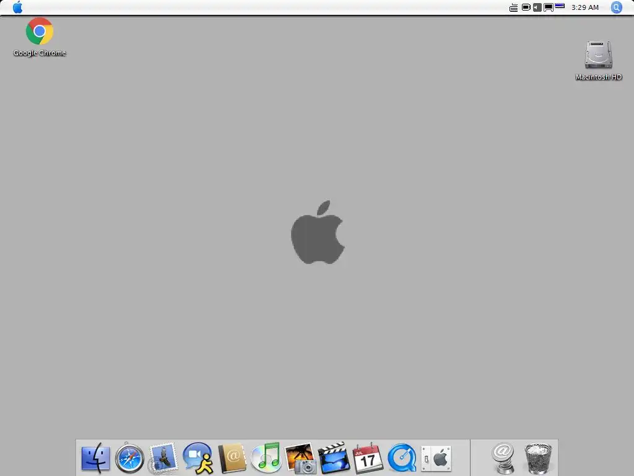Select the Macintosh HD drive icon
The height and width of the screenshot is (476, 634).
[599, 55]
